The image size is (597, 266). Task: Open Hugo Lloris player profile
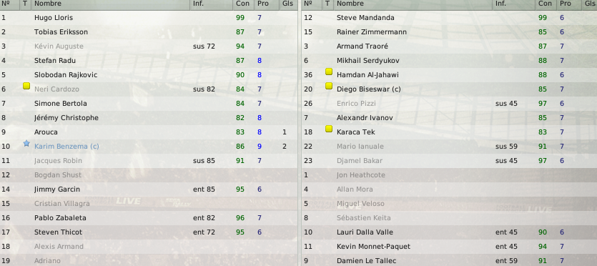coord(54,18)
